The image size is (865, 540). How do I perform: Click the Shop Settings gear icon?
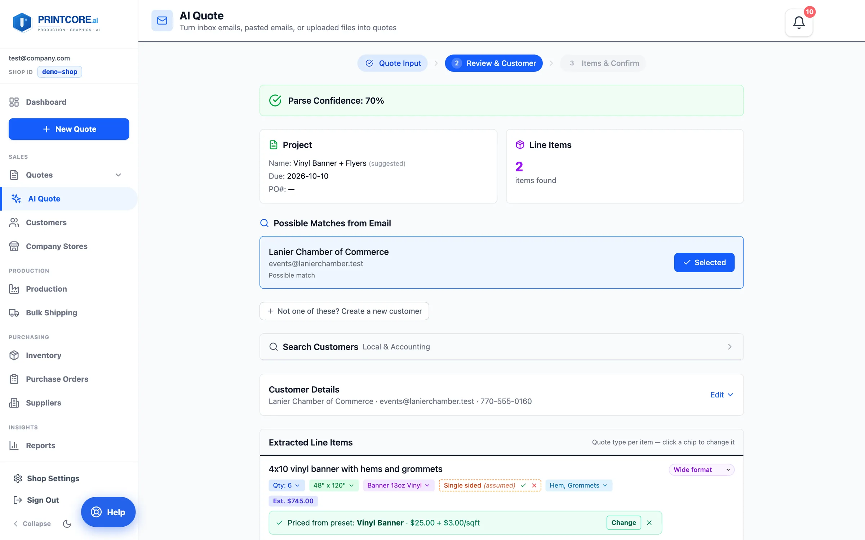(18, 478)
